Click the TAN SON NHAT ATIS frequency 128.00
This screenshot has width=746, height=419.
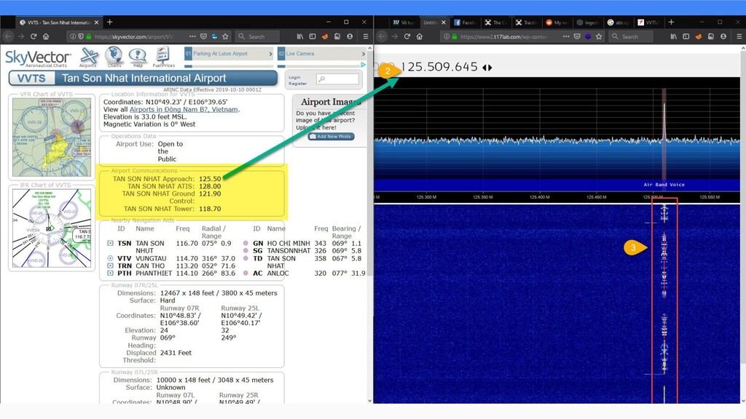(210, 186)
